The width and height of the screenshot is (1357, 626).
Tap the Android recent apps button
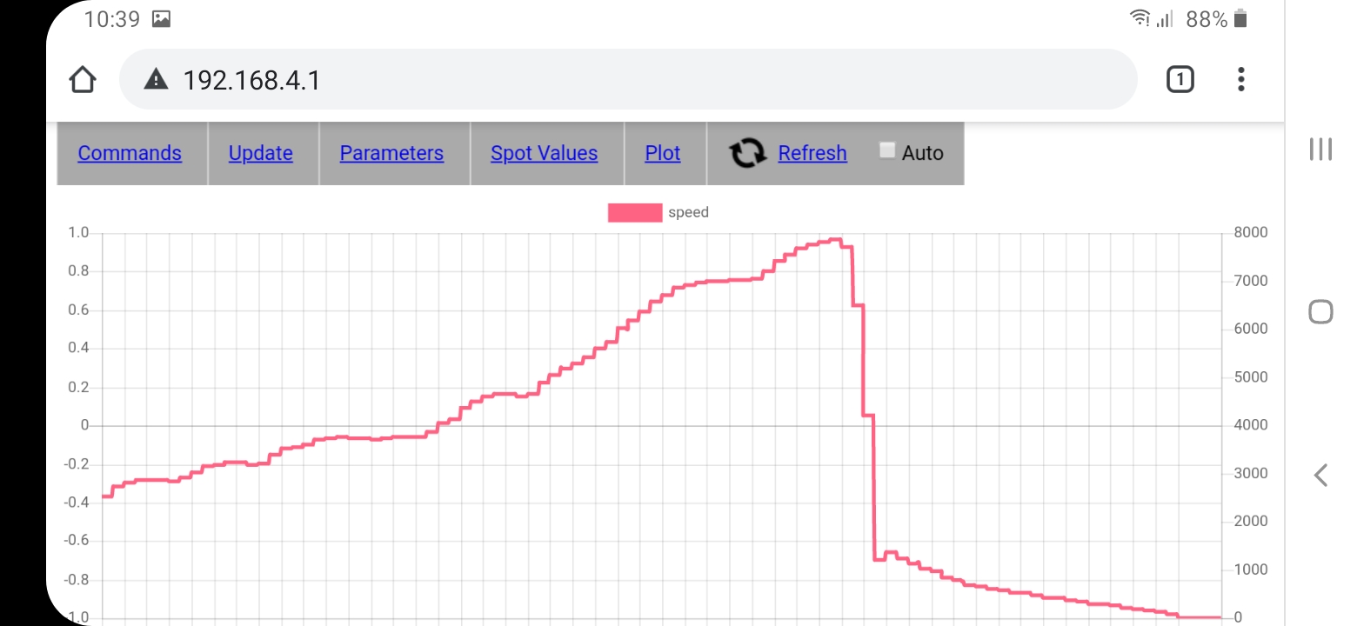[x=1320, y=149]
